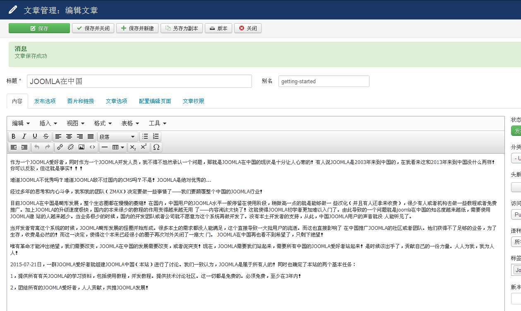Screen dimensions: 521x311
Task: Switch to the 文章权限 tab
Action: click(194, 101)
